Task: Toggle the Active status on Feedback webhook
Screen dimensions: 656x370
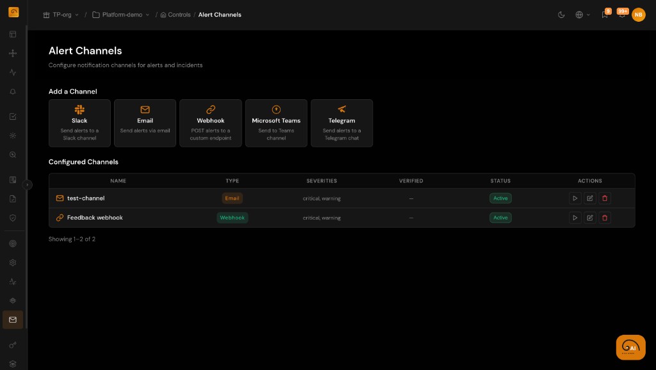Action: coord(500,218)
